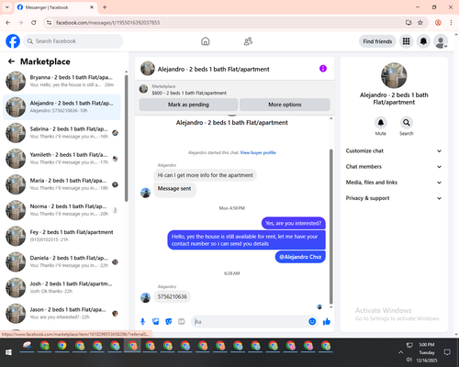The width and height of the screenshot is (459, 367).
Task: Open the Windows notification center icon
Action: pos(447,352)
